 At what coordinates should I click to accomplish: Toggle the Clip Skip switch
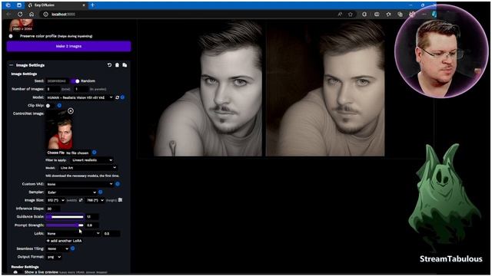click(48, 106)
